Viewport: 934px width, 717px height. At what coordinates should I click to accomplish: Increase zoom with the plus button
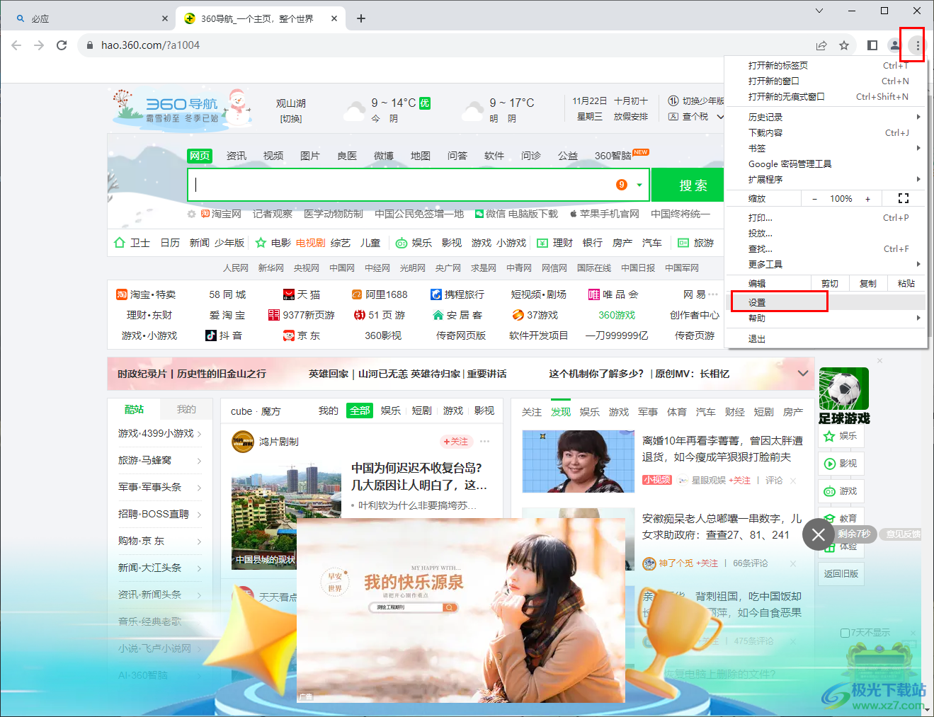click(x=867, y=199)
